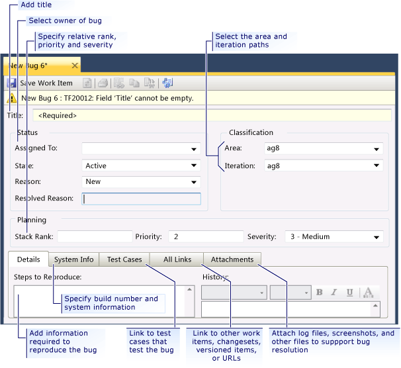Click Steps to Reproduce scroll up arrow

[189, 289]
